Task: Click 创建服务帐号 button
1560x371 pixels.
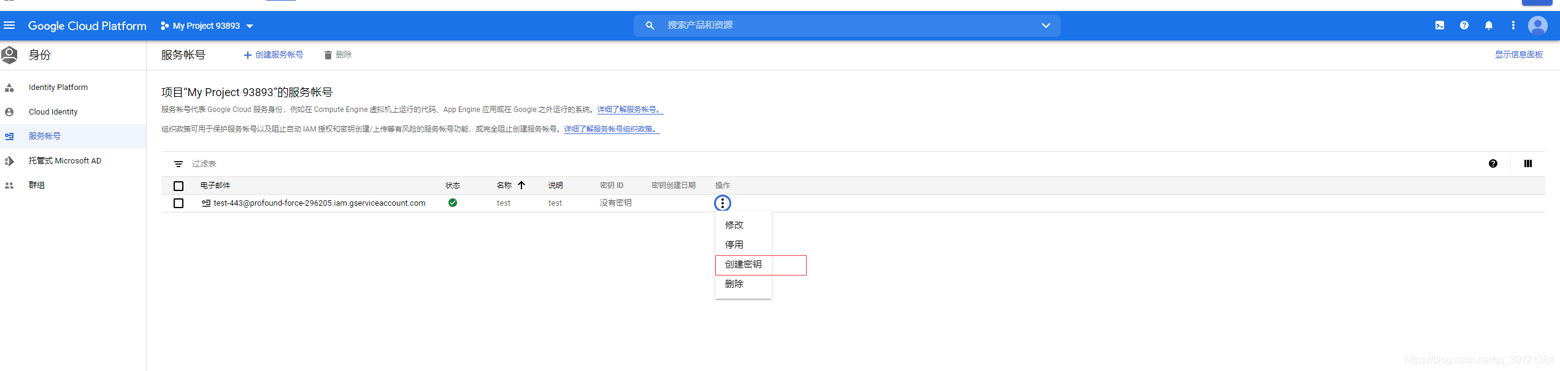Action: click(x=273, y=55)
